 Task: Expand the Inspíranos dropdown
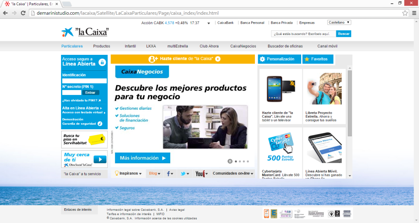pyautogui.click(x=128, y=173)
